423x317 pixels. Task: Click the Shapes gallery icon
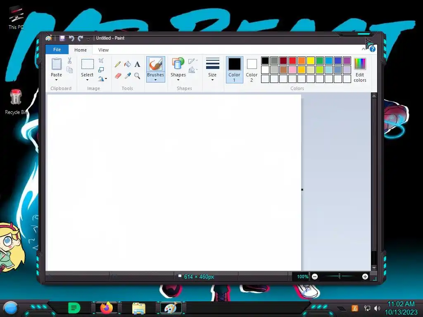tap(178, 64)
